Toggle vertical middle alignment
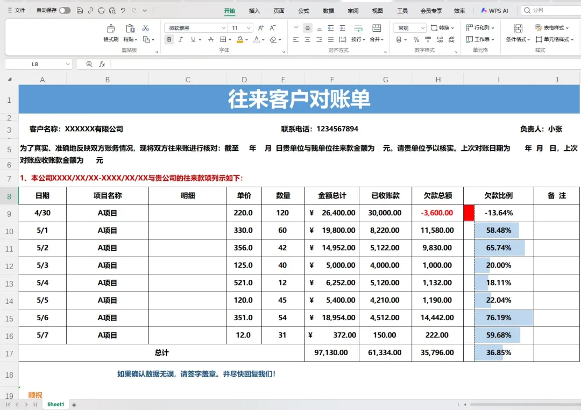Viewport: 581px width, 410px height. 308,28
